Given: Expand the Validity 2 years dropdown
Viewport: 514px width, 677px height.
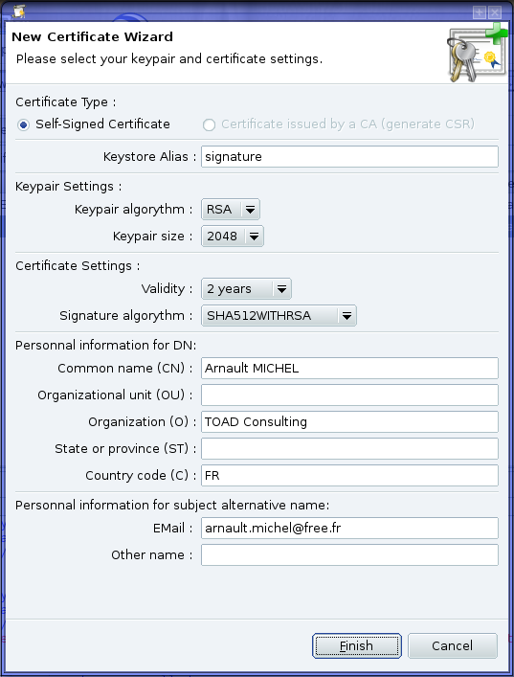Looking at the screenshot, I should tap(246, 289).
